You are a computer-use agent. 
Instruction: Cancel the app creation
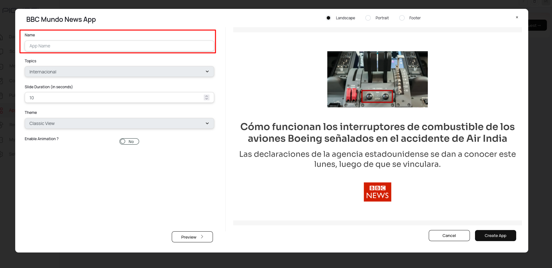[x=449, y=235]
